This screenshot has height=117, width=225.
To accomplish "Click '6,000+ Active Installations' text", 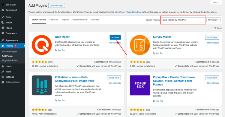I will click(142, 66).
